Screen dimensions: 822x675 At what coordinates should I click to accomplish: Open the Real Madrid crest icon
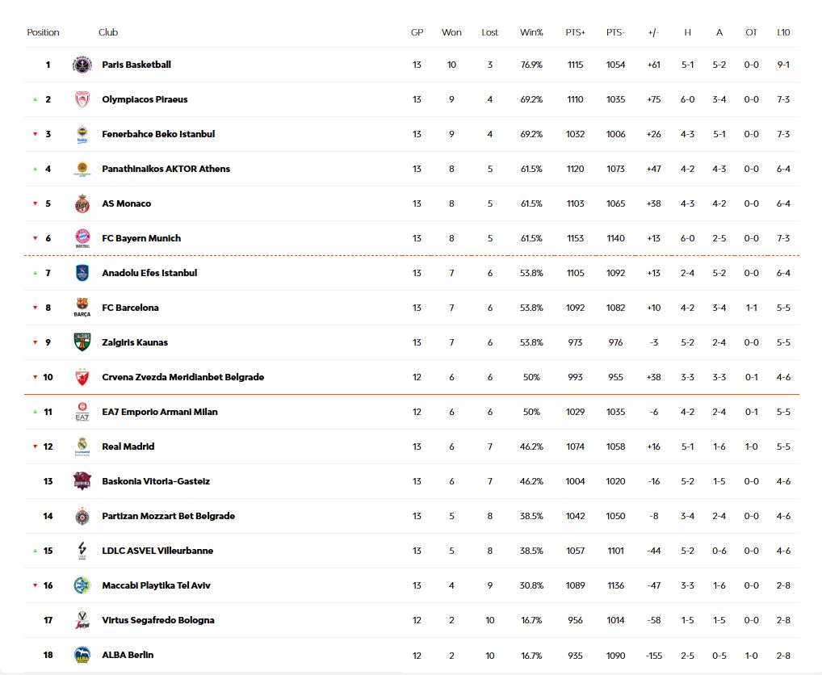82,447
